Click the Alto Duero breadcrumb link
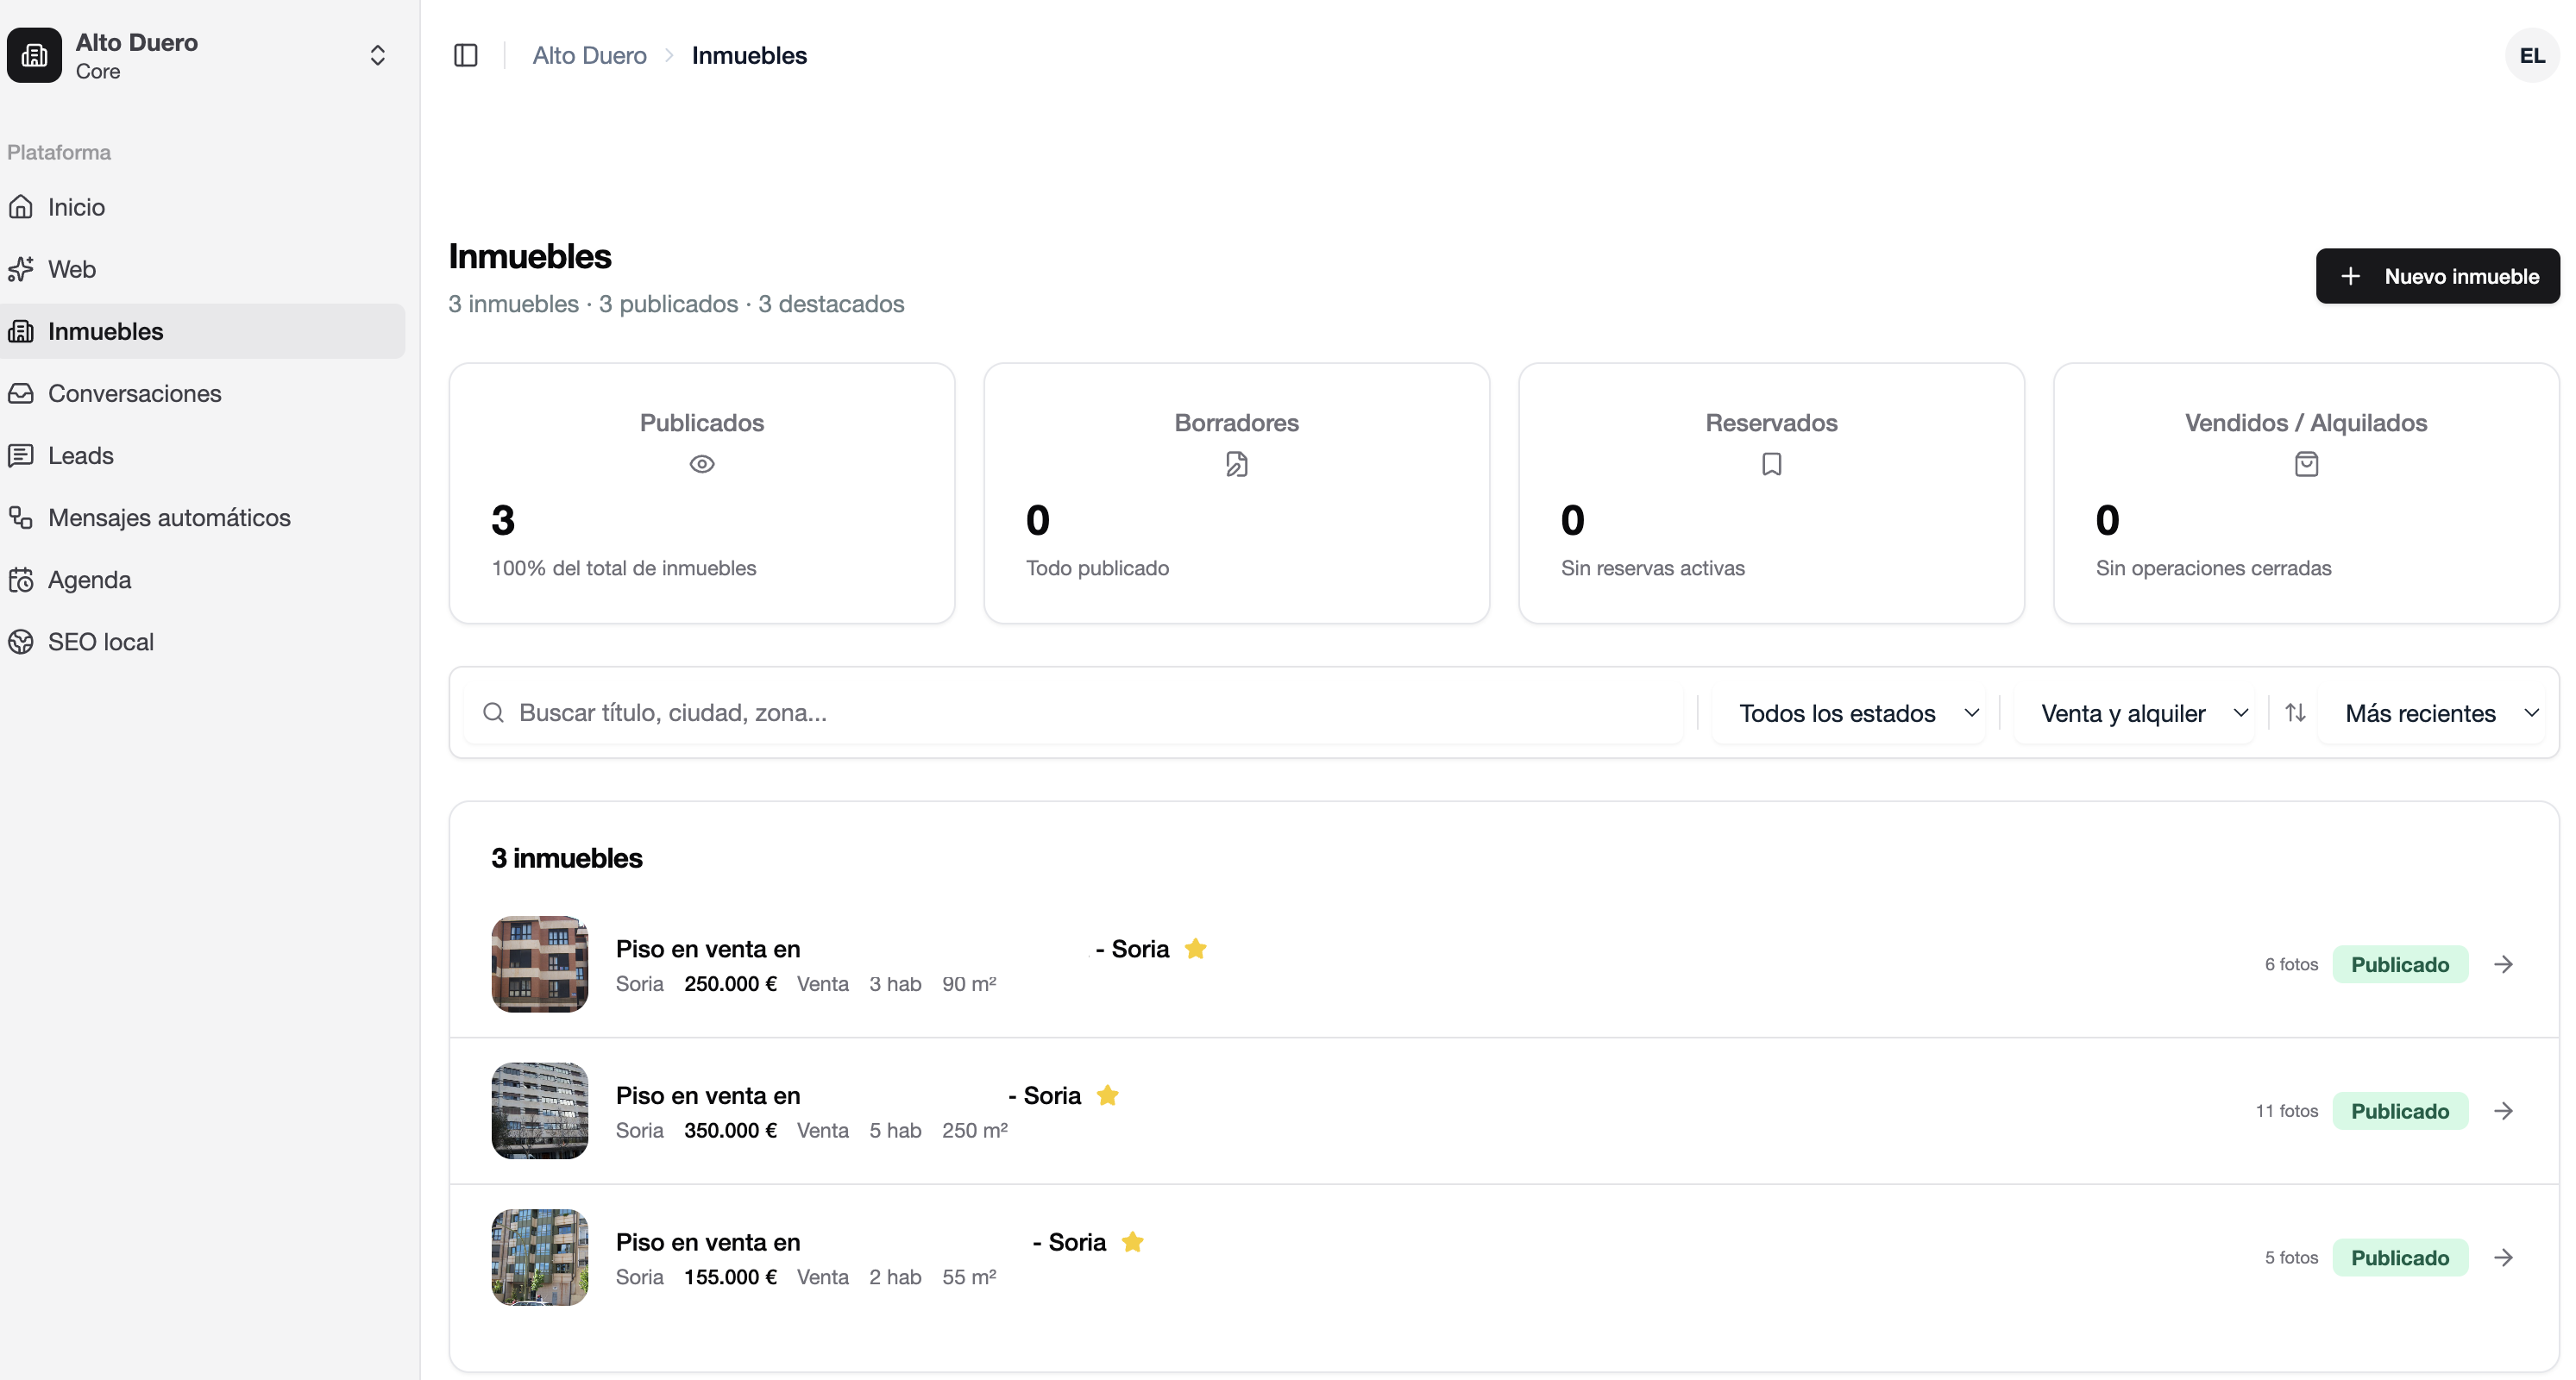This screenshot has width=2576, height=1380. pos(589,55)
